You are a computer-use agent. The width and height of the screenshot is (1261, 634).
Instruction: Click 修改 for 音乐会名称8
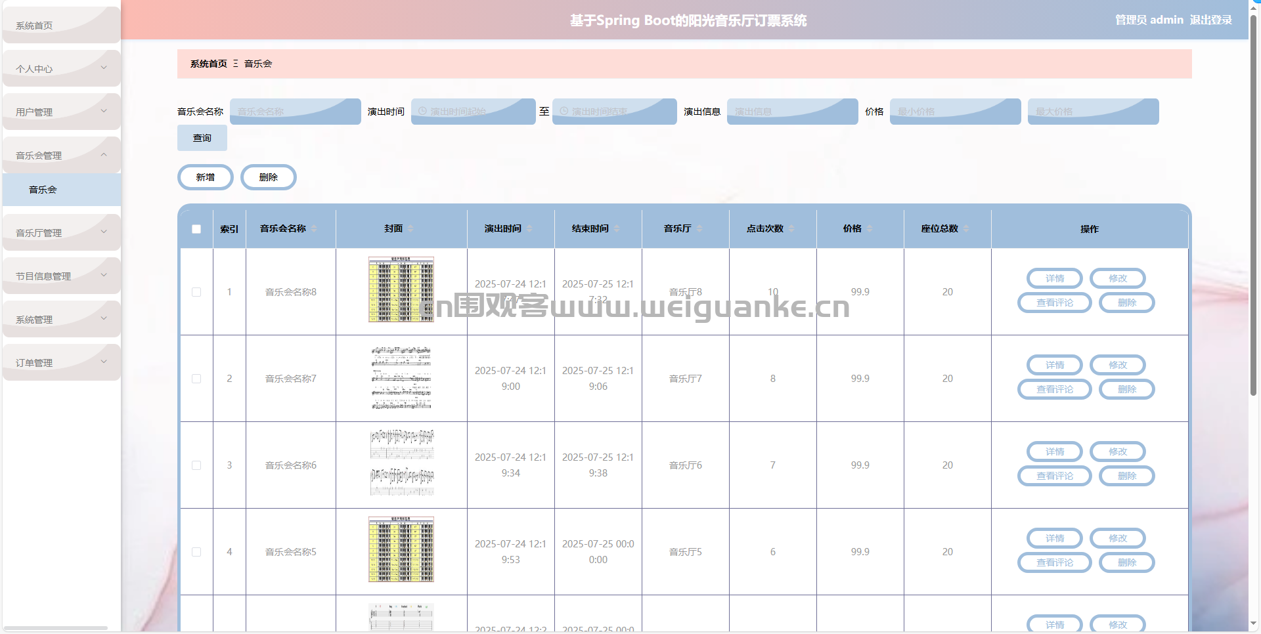[x=1118, y=278]
